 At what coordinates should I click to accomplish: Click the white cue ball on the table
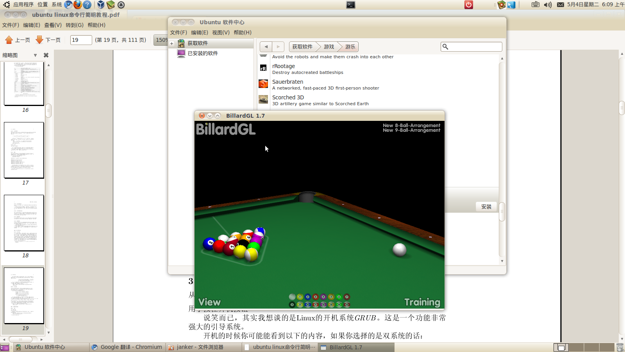(399, 250)
